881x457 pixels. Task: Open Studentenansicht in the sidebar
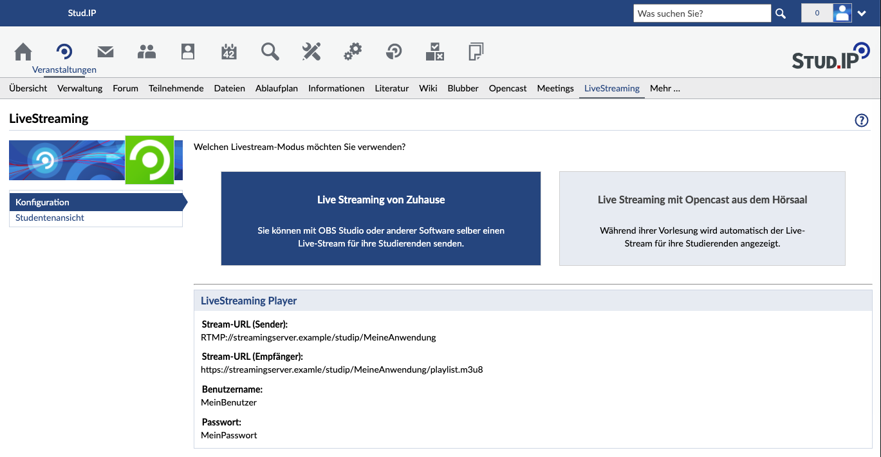(x=50, y=218)
